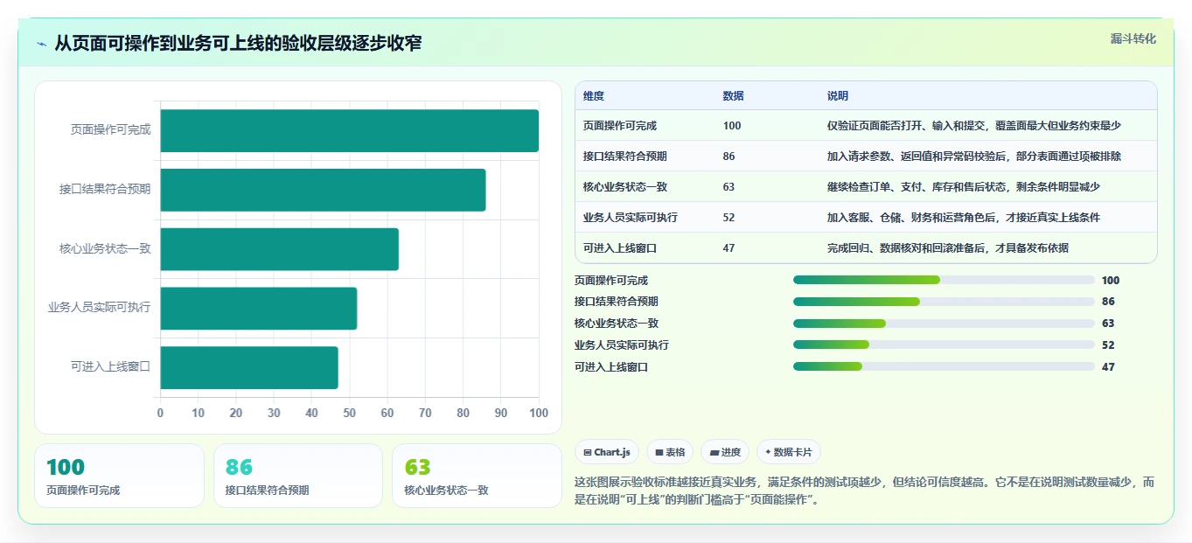
Task: Click the 维度 column header
Action: (594, 96)
